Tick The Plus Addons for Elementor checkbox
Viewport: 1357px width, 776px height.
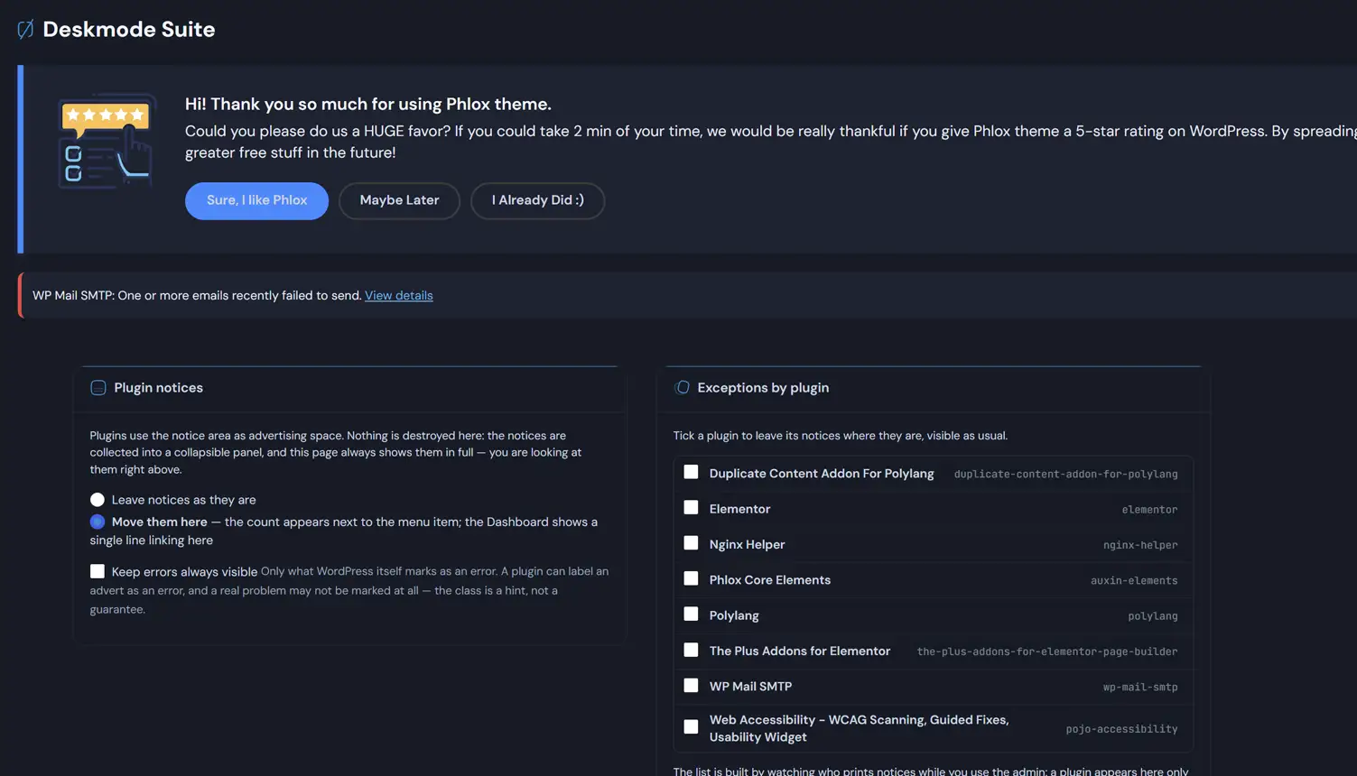pyautogui.click(x=691, y=650)
